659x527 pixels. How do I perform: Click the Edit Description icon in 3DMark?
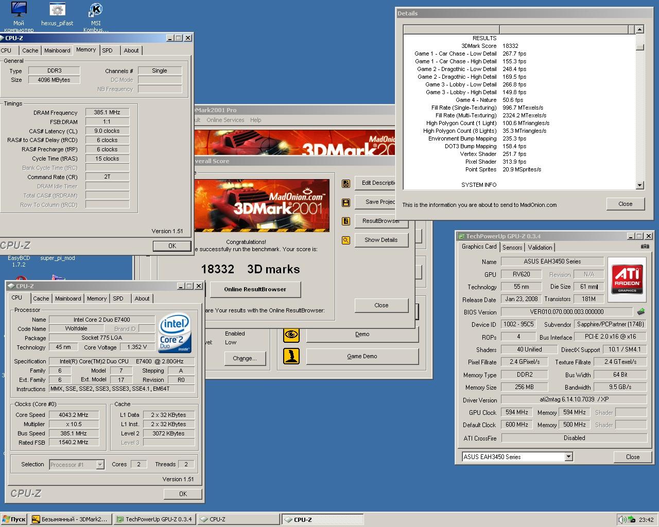tap(346, 183)
